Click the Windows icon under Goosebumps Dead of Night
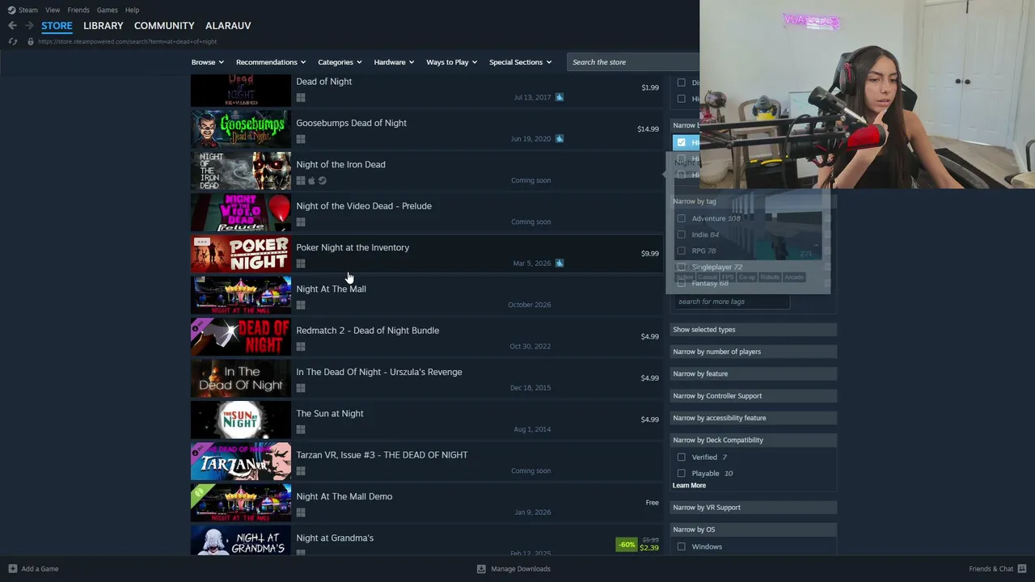 [301, 139]
